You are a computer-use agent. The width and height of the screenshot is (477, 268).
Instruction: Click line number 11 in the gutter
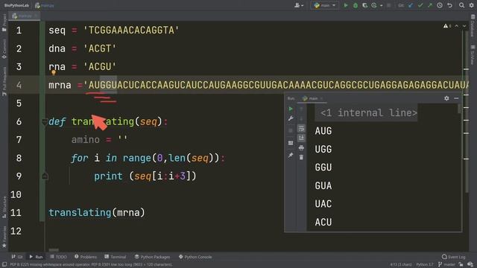16,213
